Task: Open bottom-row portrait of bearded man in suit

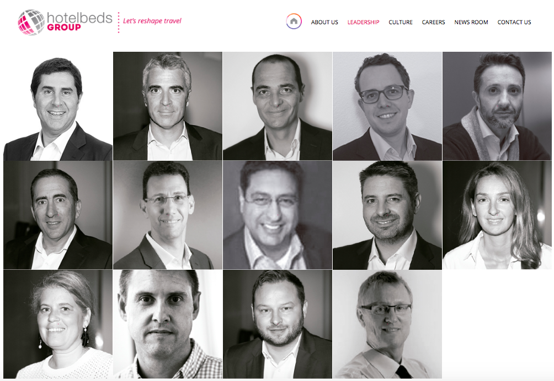Action: tap(278, 324)
